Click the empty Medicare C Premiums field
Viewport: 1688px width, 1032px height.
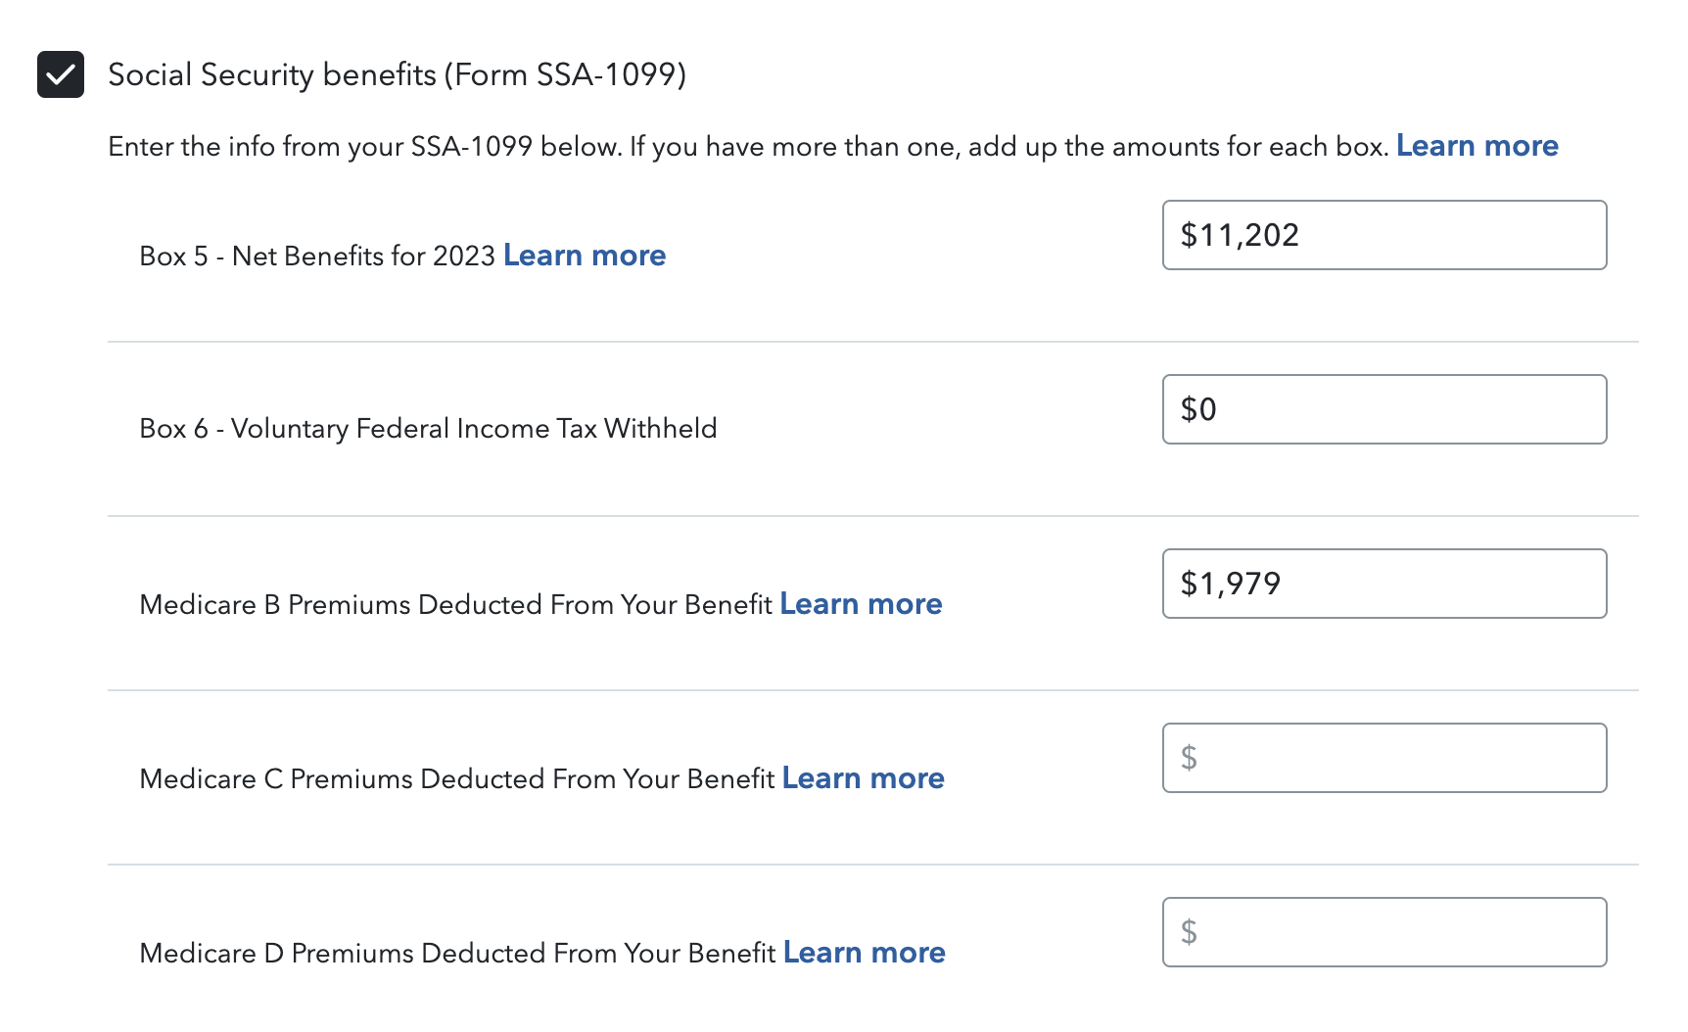click(x=1383, y=758)
